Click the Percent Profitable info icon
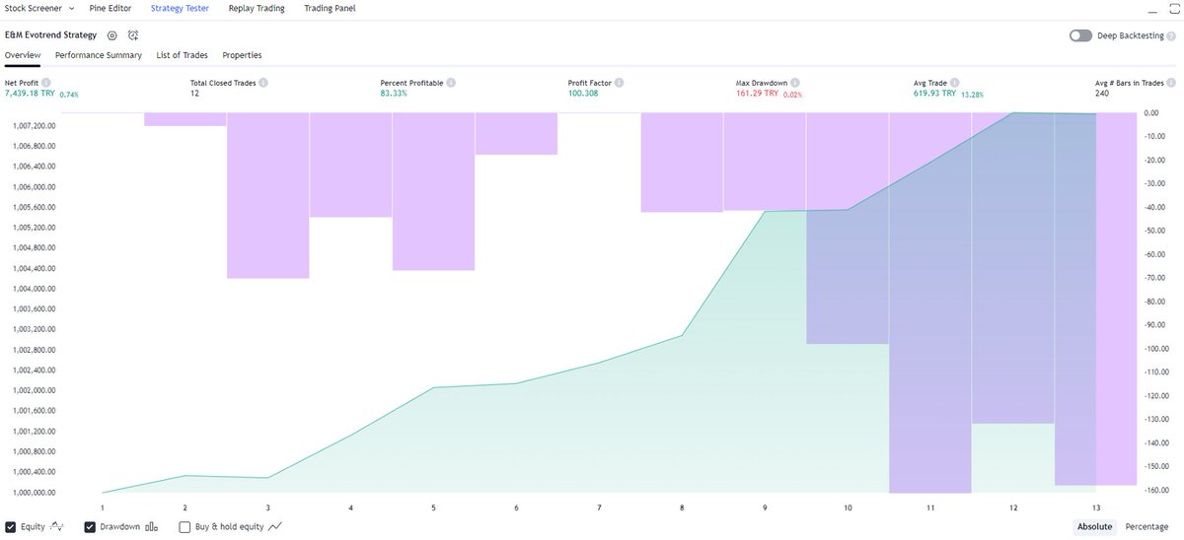The image size is (1184, 540). coord(448,84)
